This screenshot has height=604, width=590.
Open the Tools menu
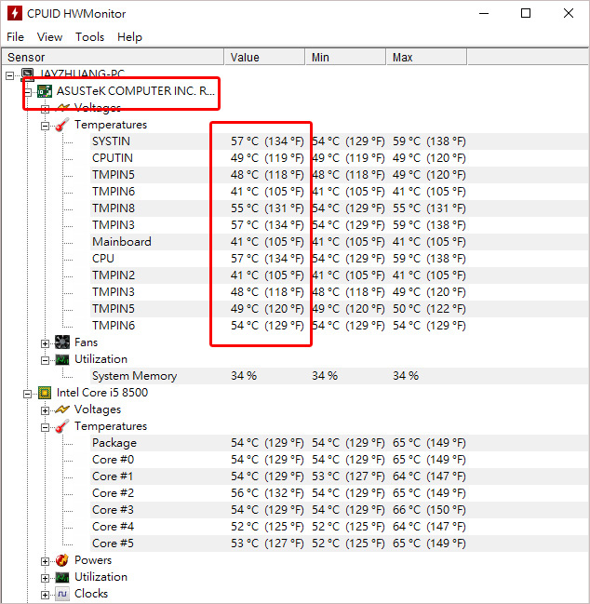coord(89,37)
